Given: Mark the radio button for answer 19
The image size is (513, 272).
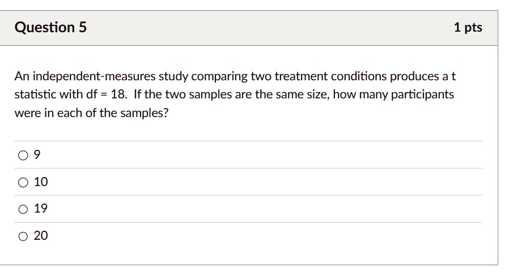Looking at the screenshot, I should coord(23,209).
